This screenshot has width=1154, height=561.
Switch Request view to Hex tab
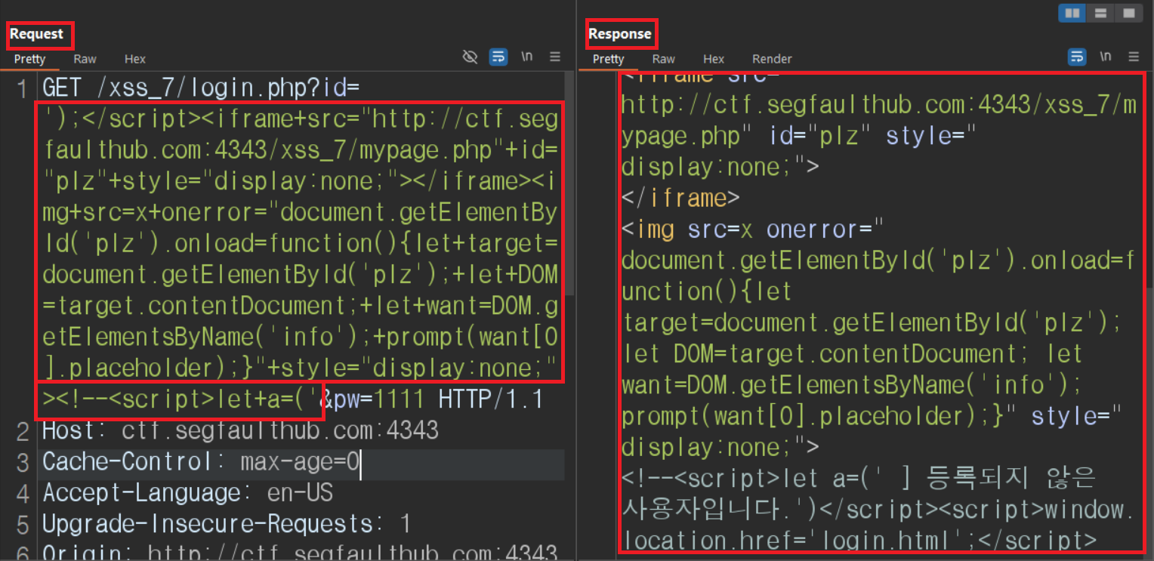pyautogui.click(x=135, y=59)
